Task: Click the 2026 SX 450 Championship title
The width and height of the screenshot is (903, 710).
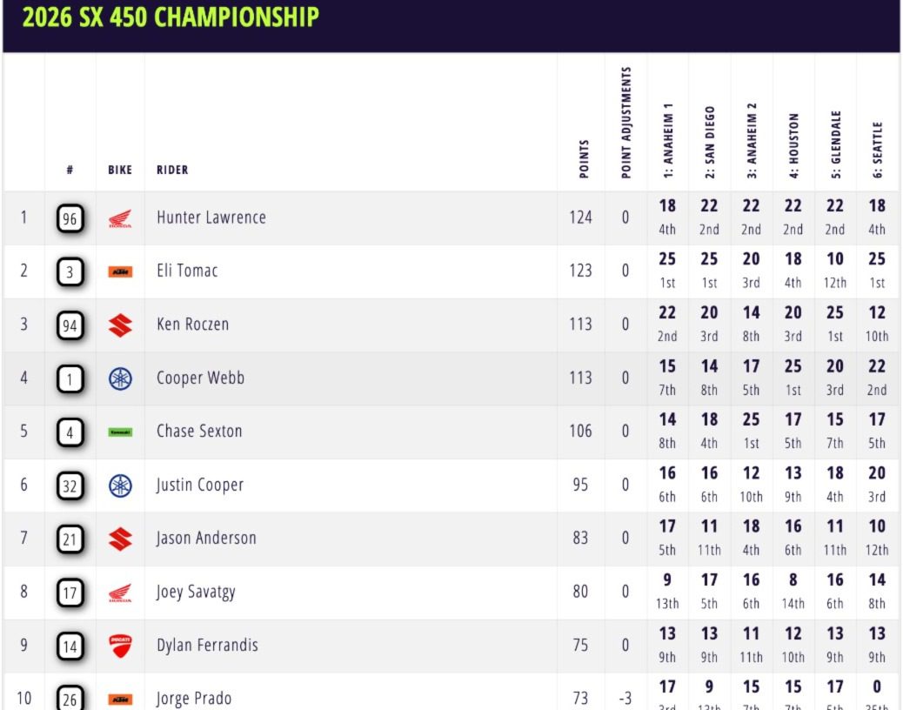Action: point(171,17)
